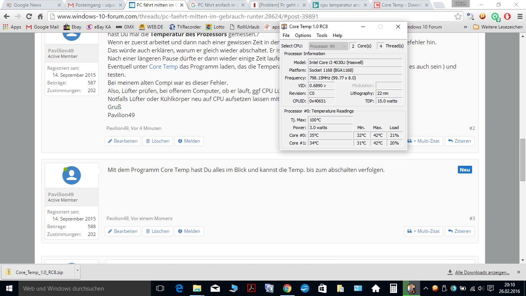The width and height of the screenshot is (526, 296).
Task: Switch to the Core Temp download tab
Action: coord(400,5)
